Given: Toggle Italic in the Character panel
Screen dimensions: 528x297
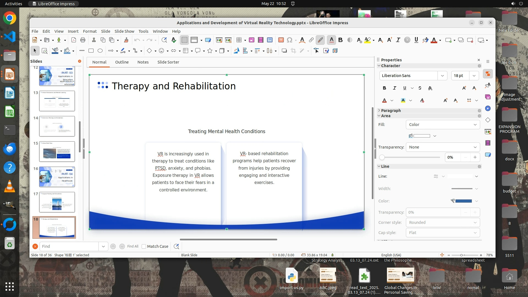Looking at the screenshot, I should point(395,88).
